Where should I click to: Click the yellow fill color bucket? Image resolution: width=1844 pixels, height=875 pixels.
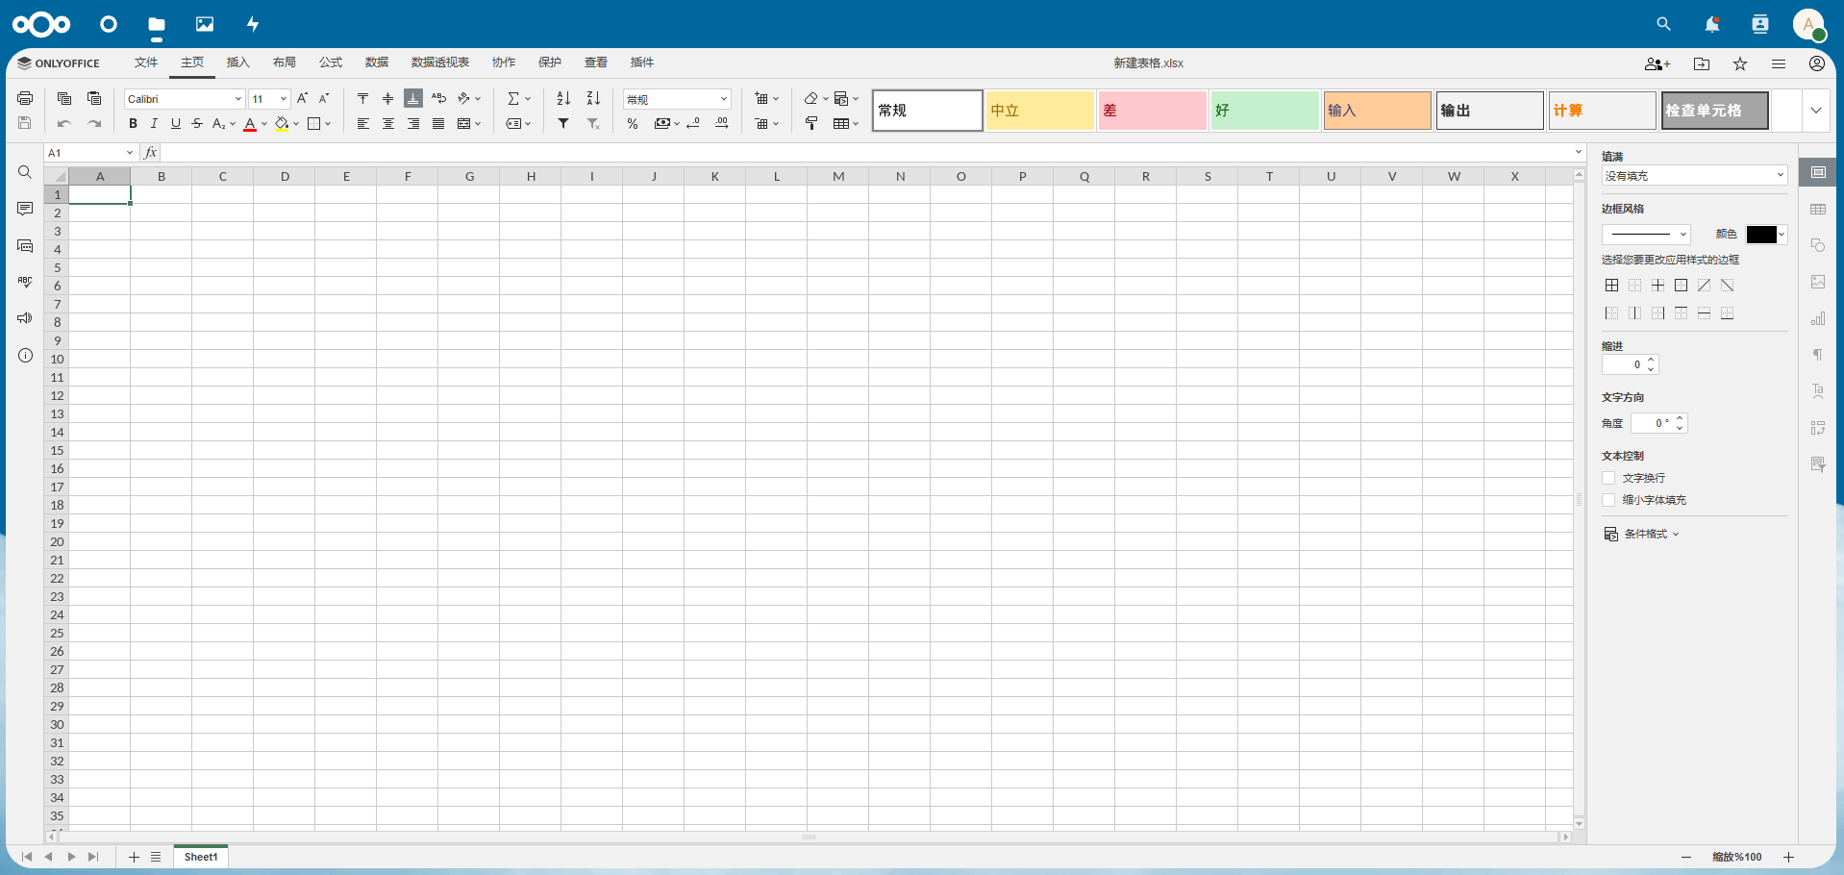click(282, 124)
